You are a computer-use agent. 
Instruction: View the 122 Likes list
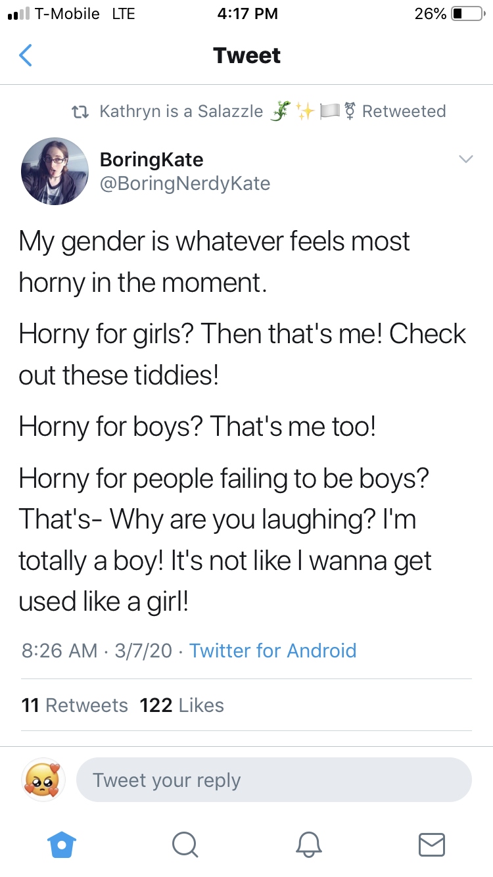click(182, 705)
